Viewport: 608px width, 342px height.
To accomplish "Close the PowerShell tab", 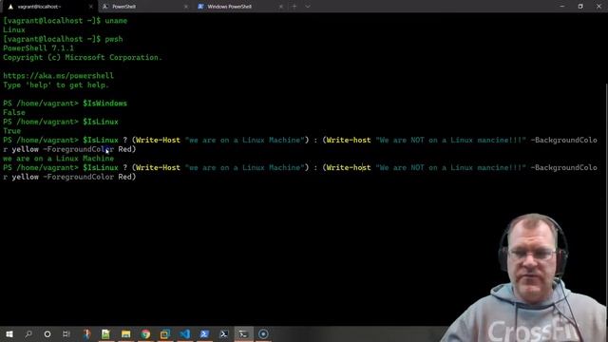I will click(186, 7).
